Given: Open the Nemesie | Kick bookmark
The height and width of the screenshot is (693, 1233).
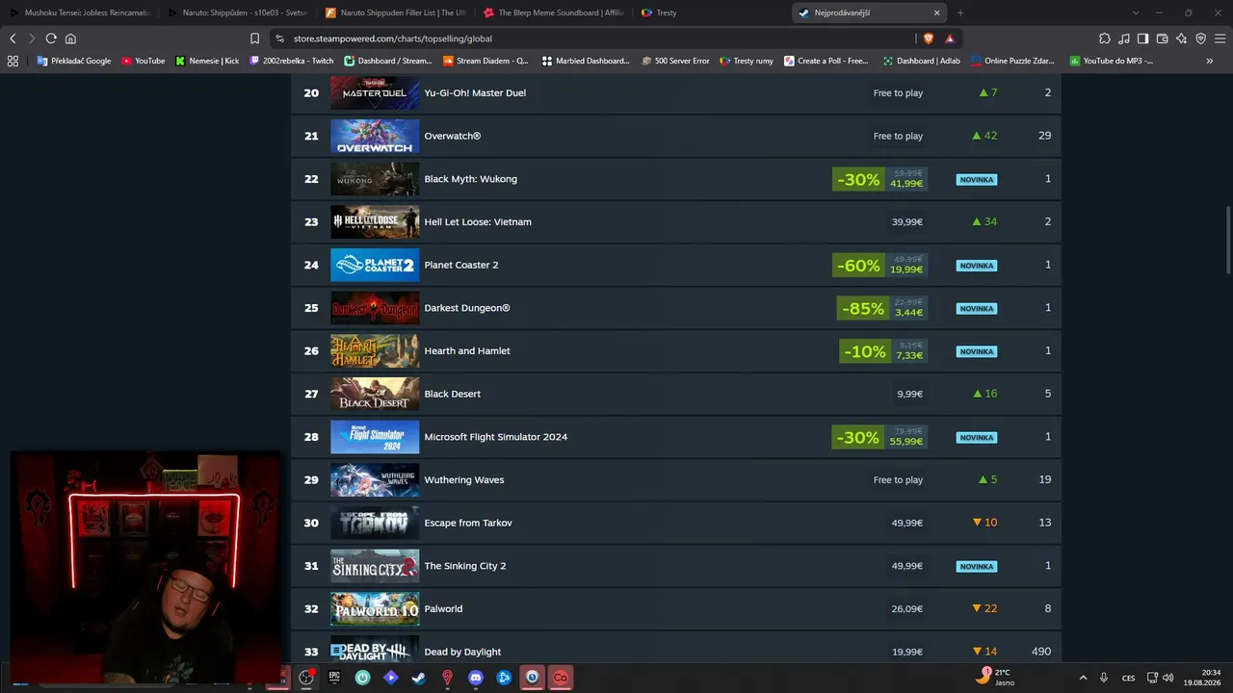Looking at the screenshot, I should 207,61.
